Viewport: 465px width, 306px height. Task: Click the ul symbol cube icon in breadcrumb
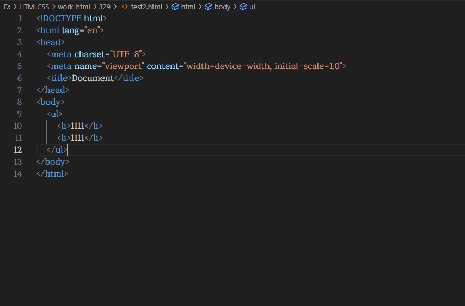tap(243, 7)
